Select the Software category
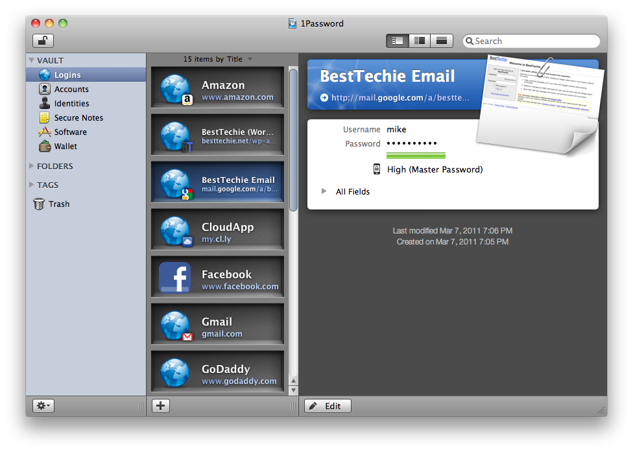Screen dimensions: 633x452 tap(70, 132)
